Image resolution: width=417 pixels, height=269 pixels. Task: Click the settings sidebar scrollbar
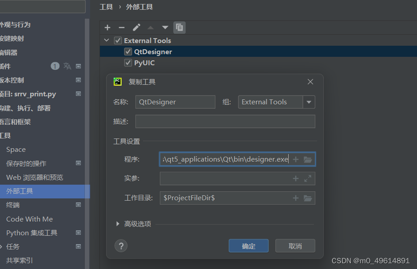(x=87, y=143)
